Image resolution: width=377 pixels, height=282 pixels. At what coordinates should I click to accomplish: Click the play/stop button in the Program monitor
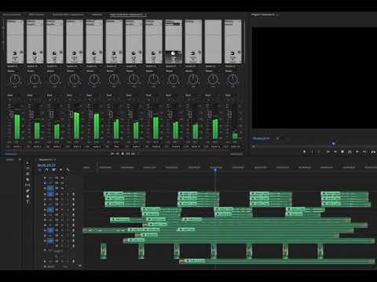[x=342, y=152]
